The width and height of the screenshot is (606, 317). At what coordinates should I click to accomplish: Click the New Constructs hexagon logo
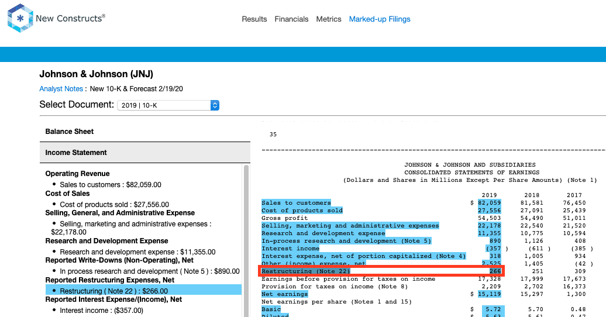tap(20, 18)
